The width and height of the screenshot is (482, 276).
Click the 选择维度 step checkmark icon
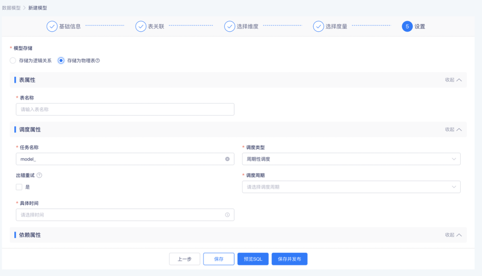[229, 26]
